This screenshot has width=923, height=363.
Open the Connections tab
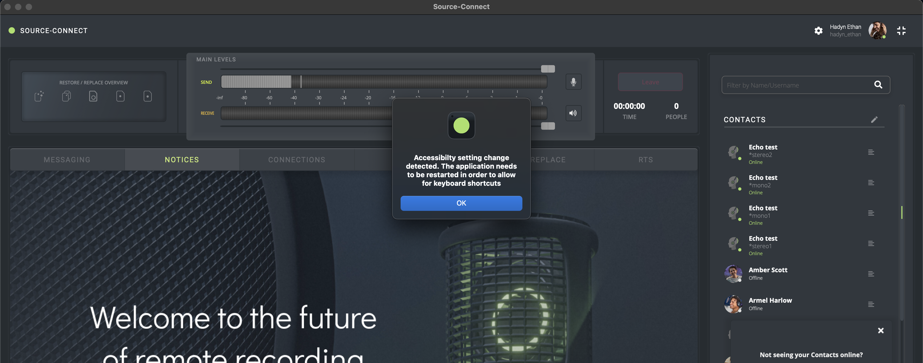tap(297, 160)
